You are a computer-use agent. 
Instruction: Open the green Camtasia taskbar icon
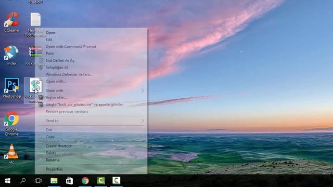point(100,181)
